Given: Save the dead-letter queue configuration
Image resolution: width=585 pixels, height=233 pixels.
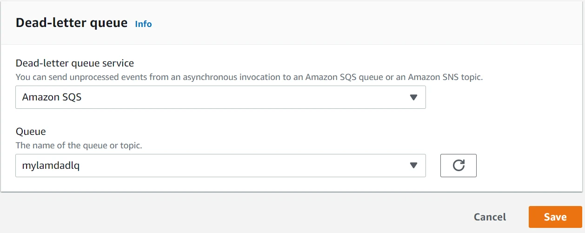Looking at the screenshot, I should pos(555,217).
